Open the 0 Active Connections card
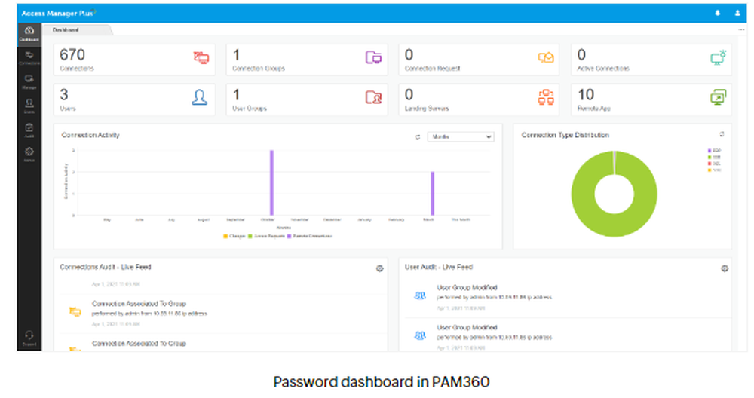Screen dimensions: 754x398 point(651,60)
